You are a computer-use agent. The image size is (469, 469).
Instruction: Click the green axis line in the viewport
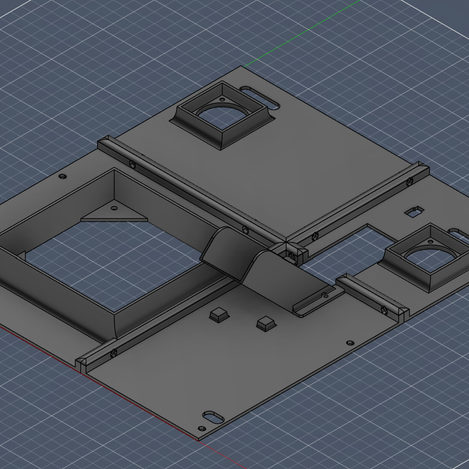tap(302, 33)
